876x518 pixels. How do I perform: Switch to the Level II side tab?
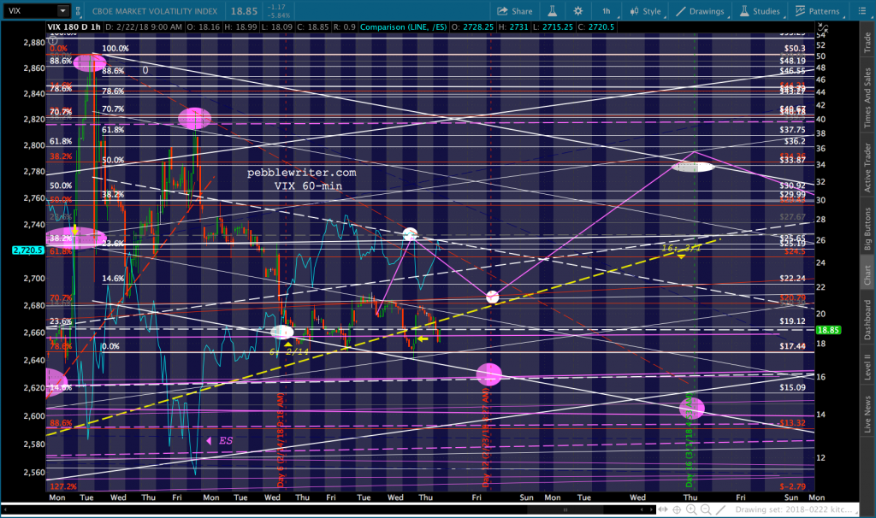coord(867,368)
